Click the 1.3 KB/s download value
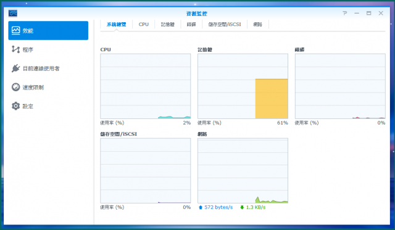The width and height of the screenshot is (395, 230). (x=256, y=207)
